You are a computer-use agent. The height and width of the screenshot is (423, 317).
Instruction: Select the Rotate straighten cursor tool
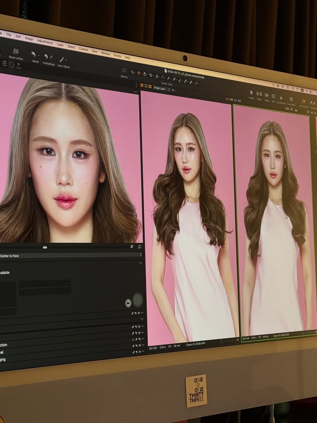click(x=157, y=76)
